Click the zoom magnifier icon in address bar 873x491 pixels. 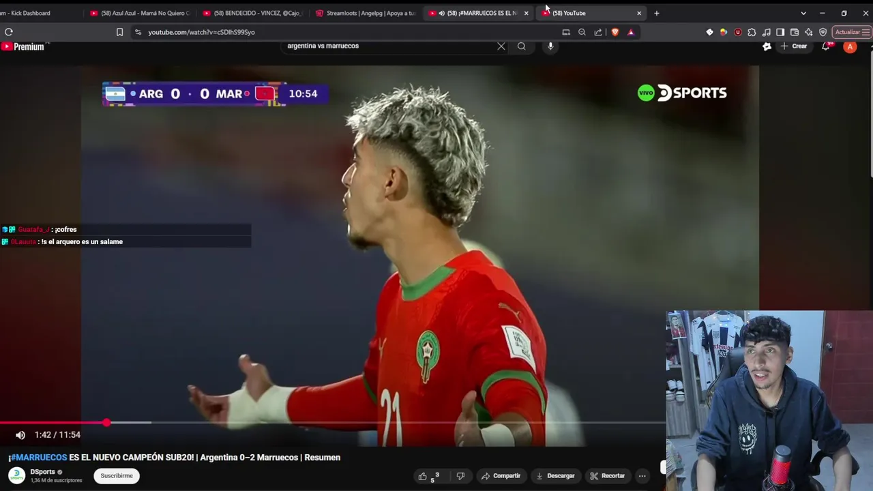point(582,32)
